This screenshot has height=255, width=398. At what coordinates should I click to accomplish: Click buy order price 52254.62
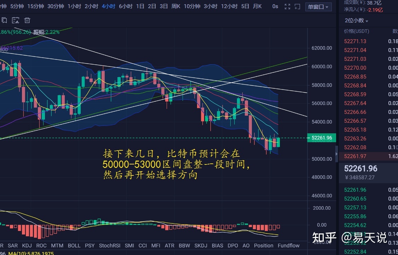pos(355,225)
